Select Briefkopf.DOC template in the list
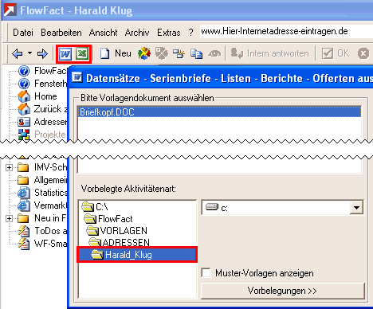 (x=220, y=112)
